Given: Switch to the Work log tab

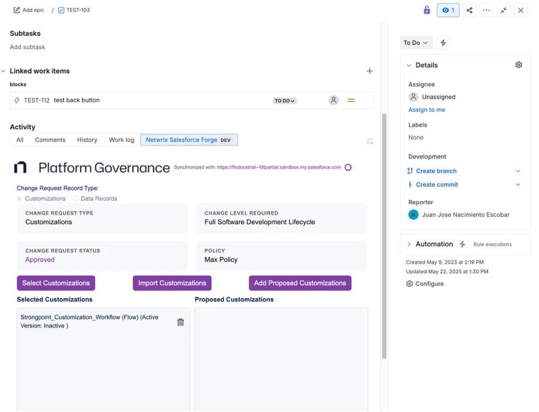Looking at the screenshot, I should point(121,140).
